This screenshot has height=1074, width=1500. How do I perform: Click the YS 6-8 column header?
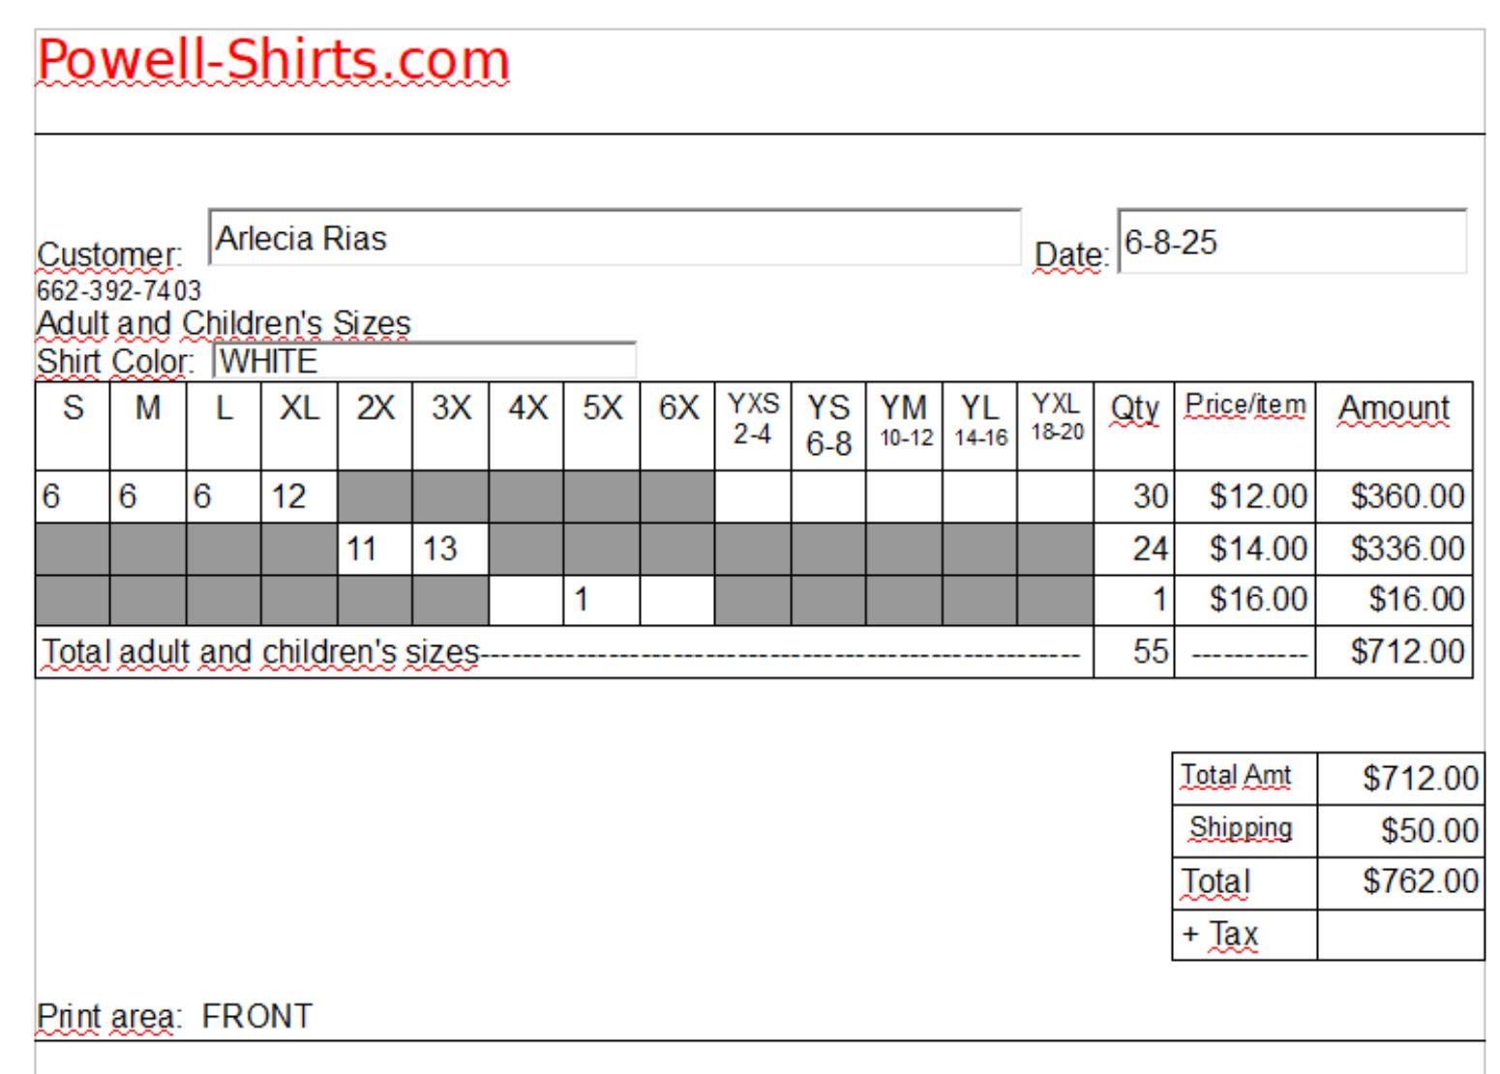828,426
